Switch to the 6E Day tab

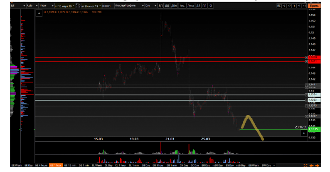(29, 165)
